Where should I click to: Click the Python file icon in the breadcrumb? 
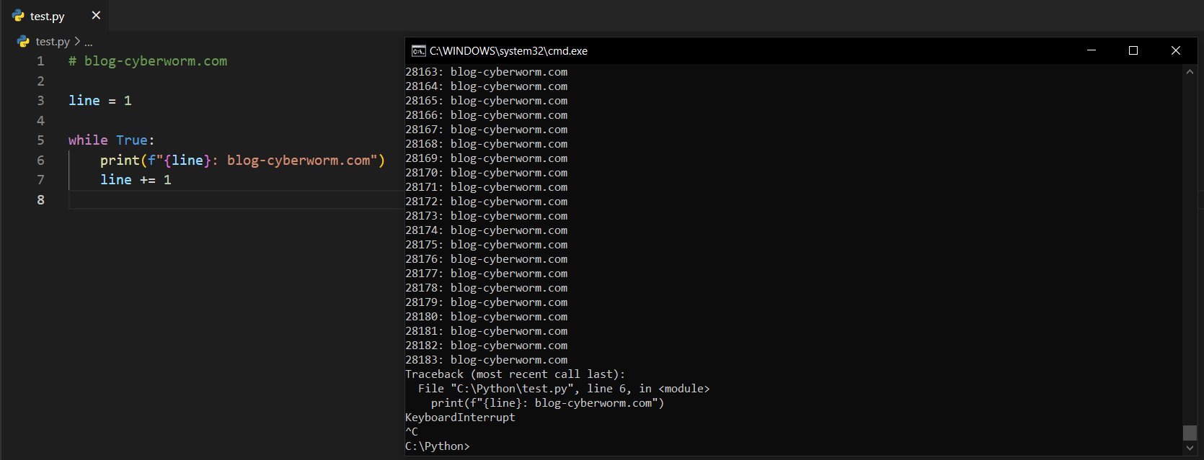pos(23,42)
